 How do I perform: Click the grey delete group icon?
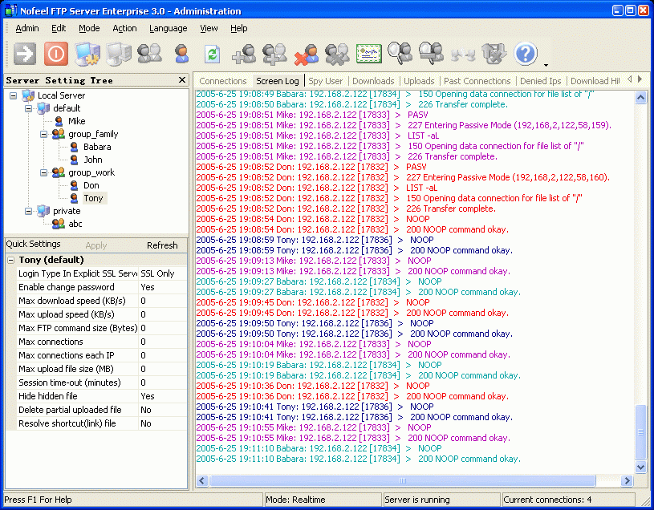pyautogui.click(x=337, y=55)
